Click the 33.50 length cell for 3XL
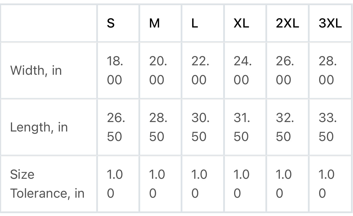353x216 pixels. (327, 127)
